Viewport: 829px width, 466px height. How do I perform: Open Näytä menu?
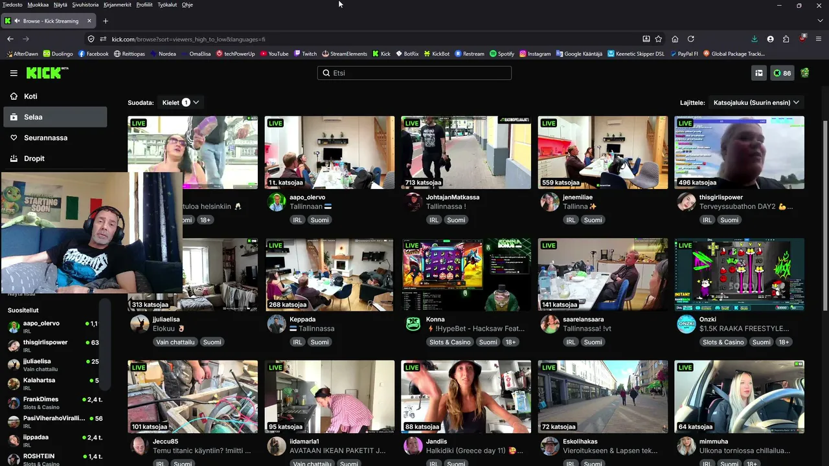point(60,5)
